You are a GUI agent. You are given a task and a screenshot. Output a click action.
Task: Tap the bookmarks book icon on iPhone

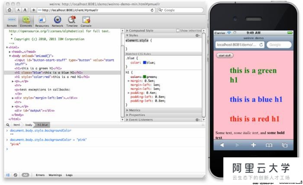pyautogui.click(x=269, y=145)
